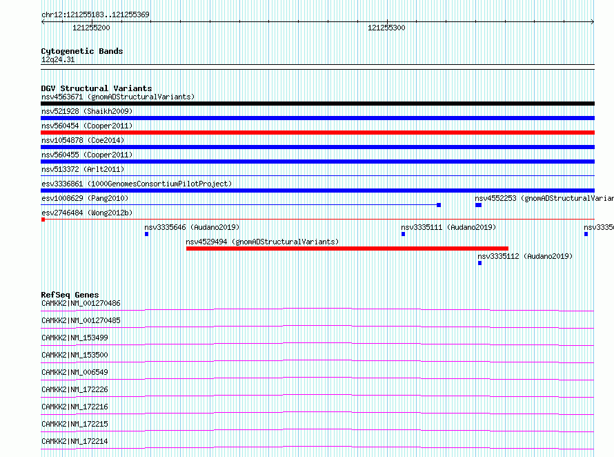
Task: Click the CAMKK2|NM_172214 transcript label
Action: [x=75, y=441]
